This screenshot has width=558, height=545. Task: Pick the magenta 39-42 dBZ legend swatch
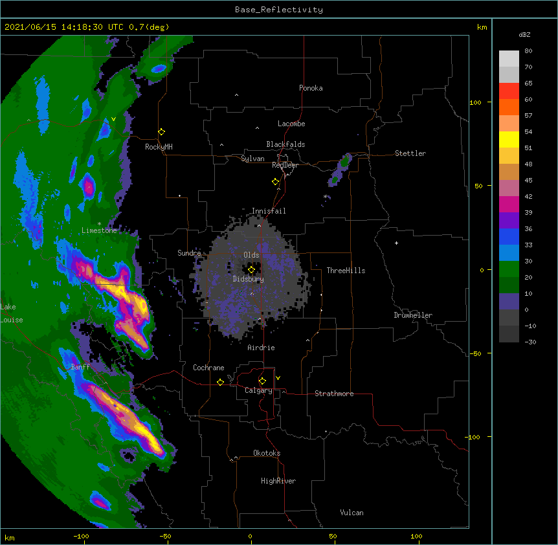pyautogui.click(x=509, y=204)
